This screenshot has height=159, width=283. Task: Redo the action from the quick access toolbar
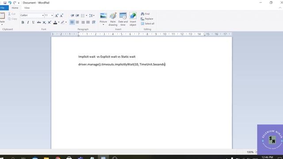15,3
